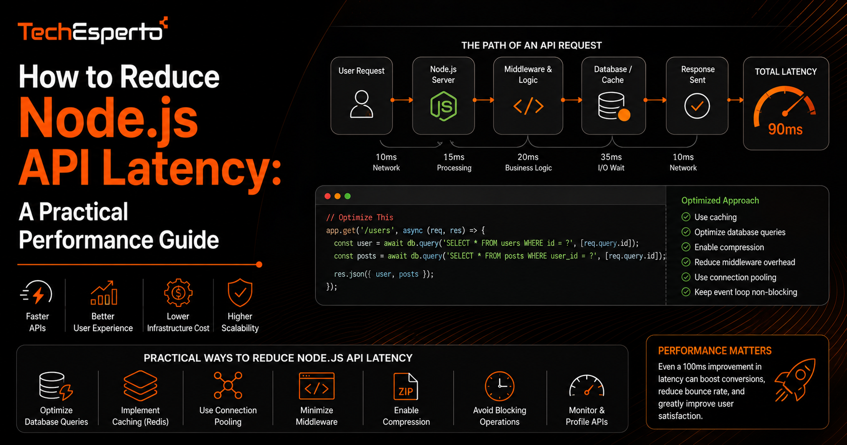Click the check beside Enable compression
Screen dimensions: 847x445
(686, 247)
